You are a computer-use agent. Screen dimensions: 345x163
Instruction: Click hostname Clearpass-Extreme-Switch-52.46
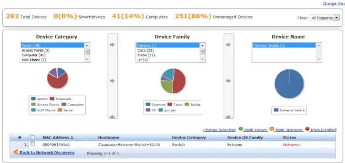[x=129, y=145]
